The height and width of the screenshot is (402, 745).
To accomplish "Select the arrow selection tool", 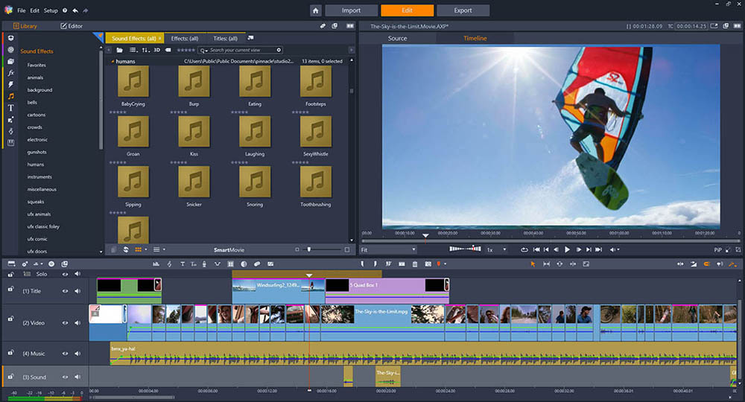I will [533, 264].
